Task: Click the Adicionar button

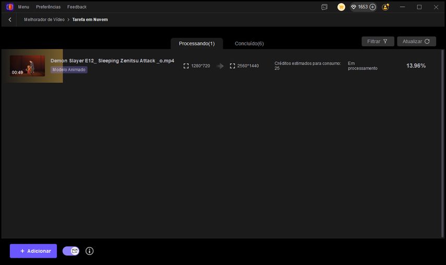Action: point(33,251)
